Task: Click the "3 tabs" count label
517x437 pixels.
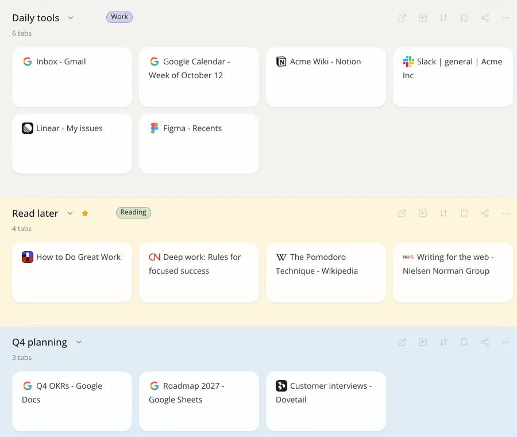Action: pos(22,357)
